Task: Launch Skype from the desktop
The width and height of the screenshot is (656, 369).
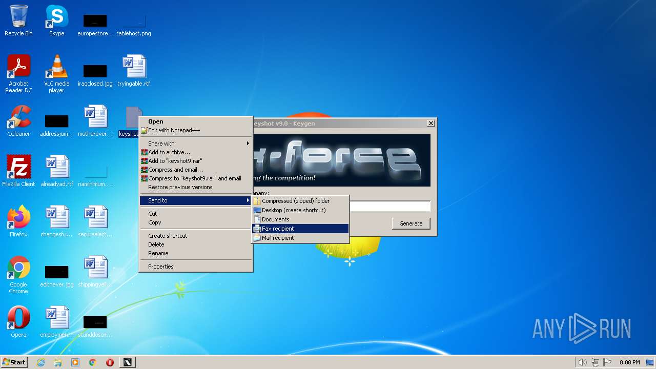Action: (x=56, y=20)
